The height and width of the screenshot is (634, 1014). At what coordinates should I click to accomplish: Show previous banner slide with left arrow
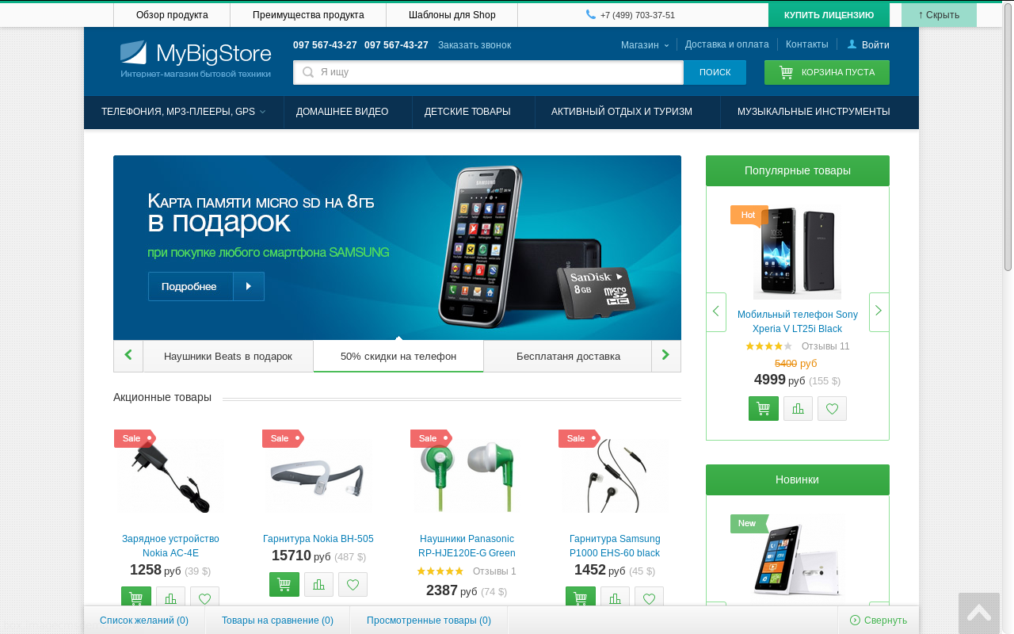click(x=128, y=356)
